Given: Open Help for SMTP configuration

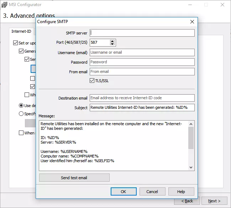Looking at the screenshot, I should pos(181,192).
